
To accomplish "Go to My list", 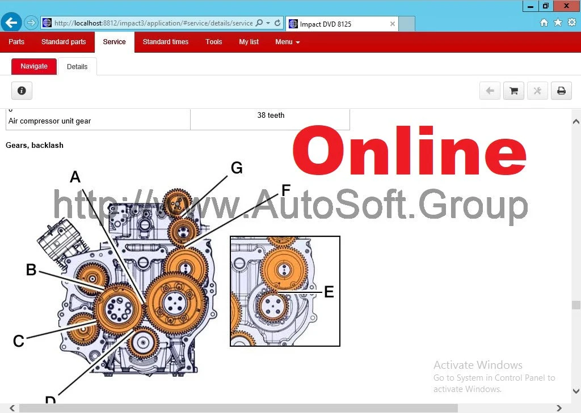I will pyautogui.click(x=249, y=42).
